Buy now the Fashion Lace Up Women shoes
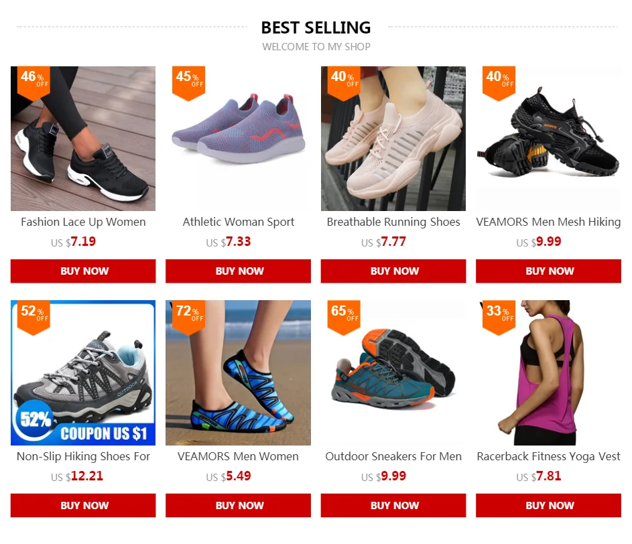 pos(83,271)
